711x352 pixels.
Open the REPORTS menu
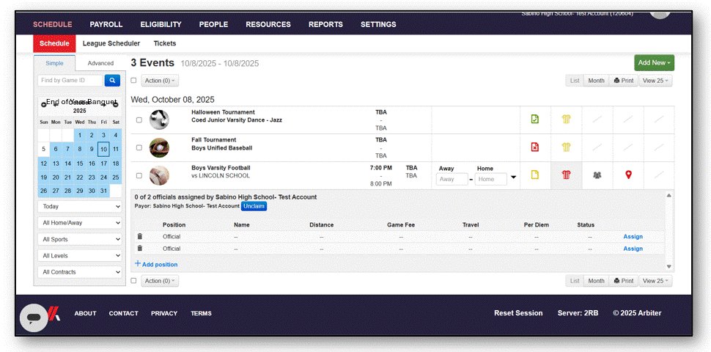pyautogui.click(x=325, y=24)
